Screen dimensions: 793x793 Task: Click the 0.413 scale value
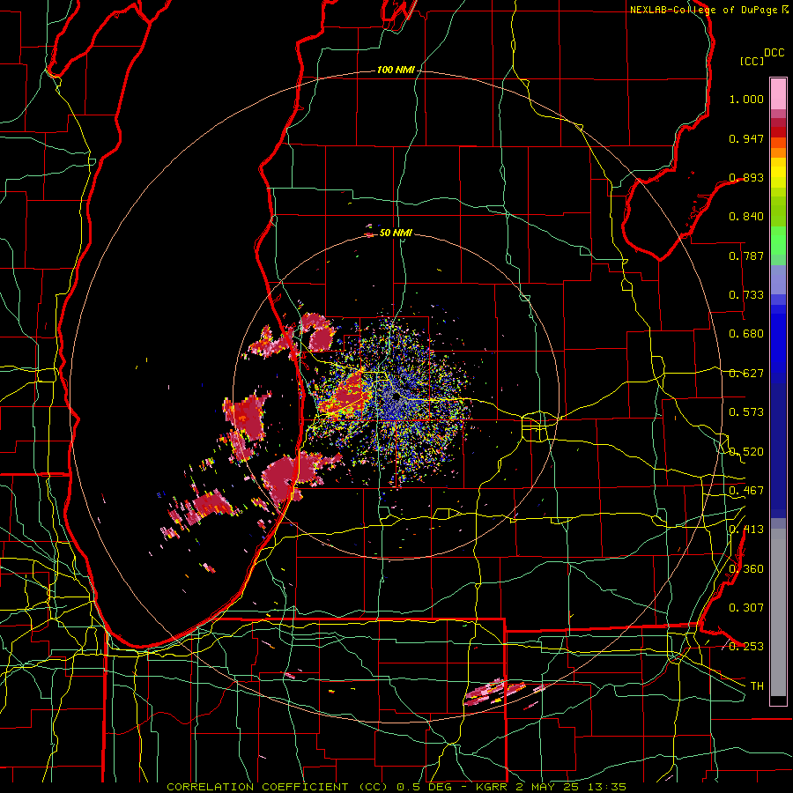tap(746, 530)
